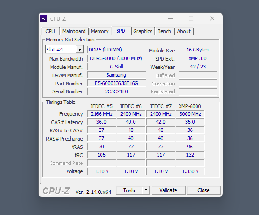Click the empty Buffered field
This screenshot has width=259, height=215.
(198, 75)
